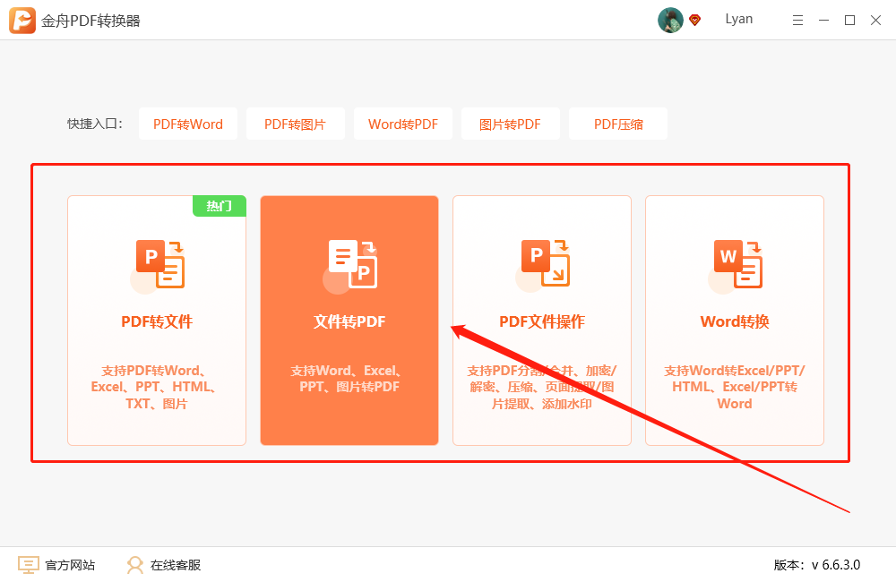Open the Word转PDF shortcut

[403, 124]
